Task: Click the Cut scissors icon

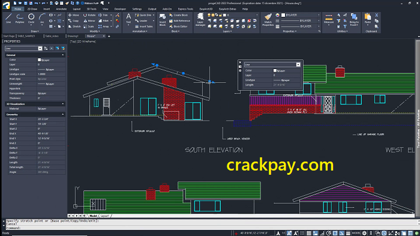Action: 377,15
